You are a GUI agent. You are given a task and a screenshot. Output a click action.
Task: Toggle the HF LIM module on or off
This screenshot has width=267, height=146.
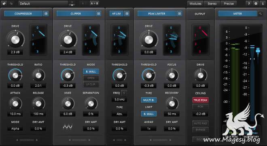(117, 14)
